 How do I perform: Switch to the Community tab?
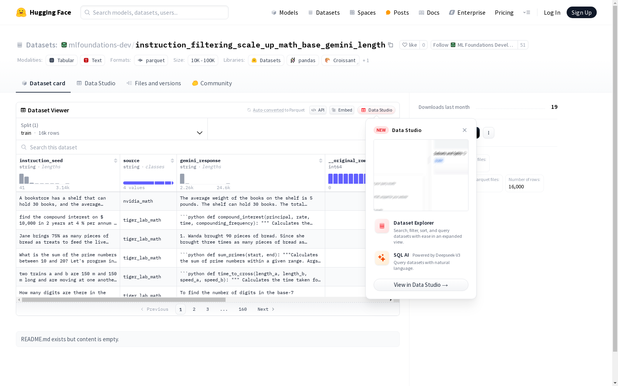pyautogui.click(x=212, y=83)
